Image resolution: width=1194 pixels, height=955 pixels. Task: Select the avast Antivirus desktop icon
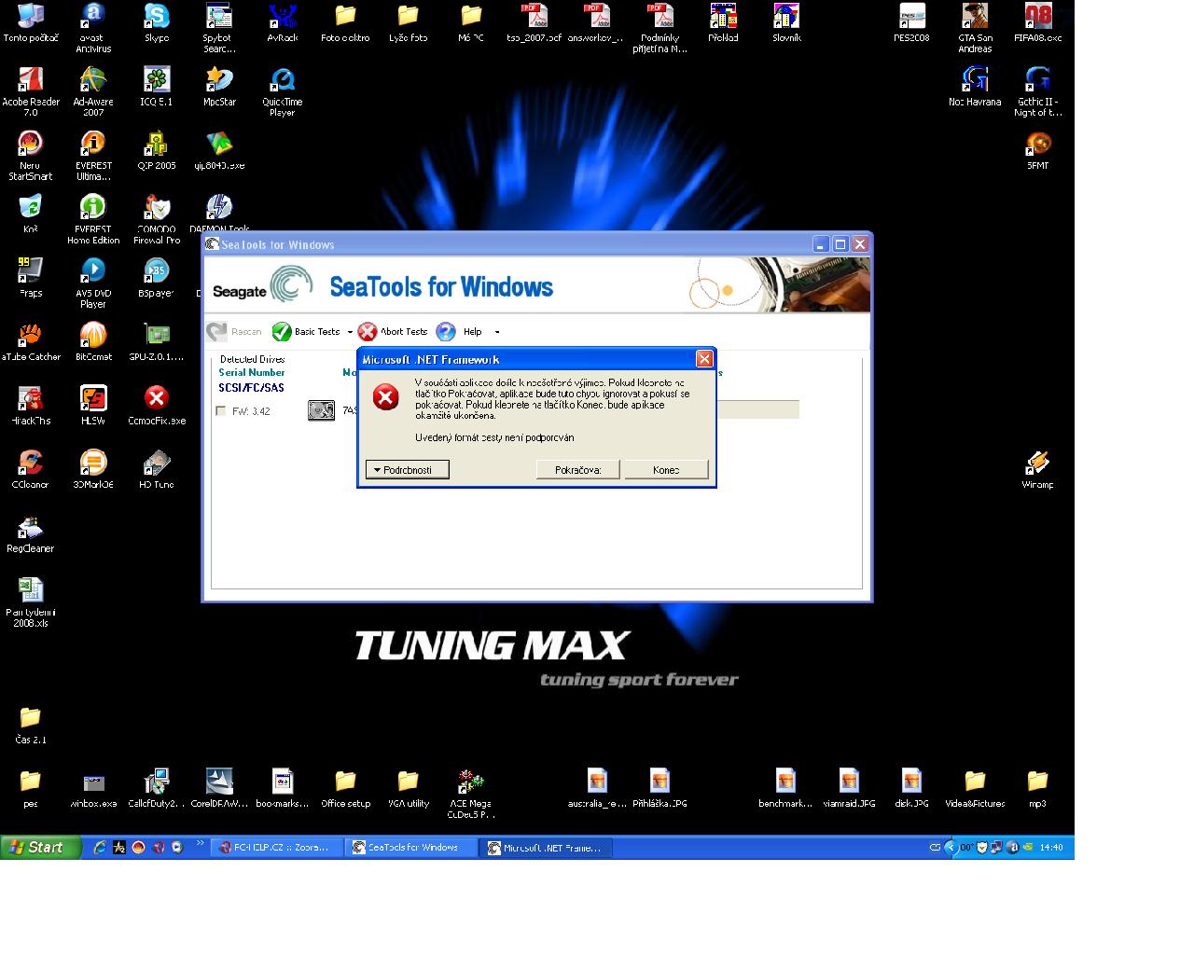[x=93, y=28]
